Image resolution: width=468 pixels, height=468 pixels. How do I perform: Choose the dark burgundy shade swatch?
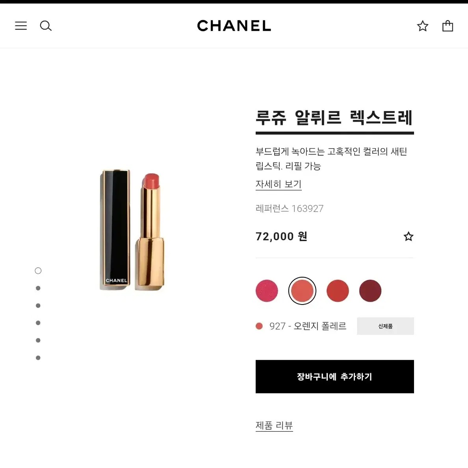[370, 291]
